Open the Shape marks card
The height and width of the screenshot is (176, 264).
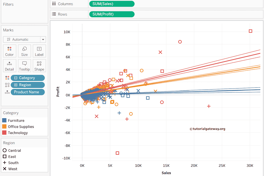[39, 66]
